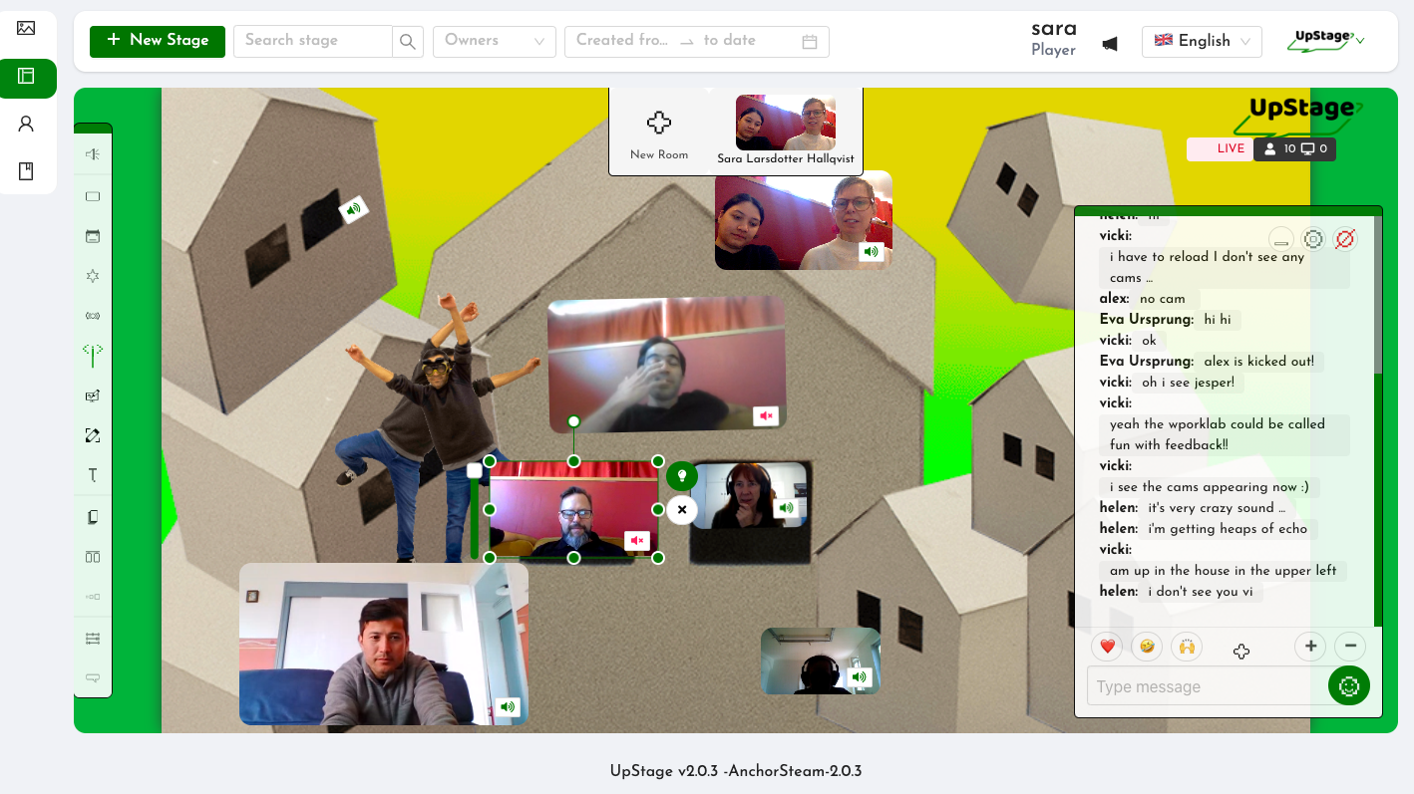Image resolution: width=1414 pixels, height=794 pixels.
Task: Click the megaphone icon in the top bar
Action: point(1110,42)
